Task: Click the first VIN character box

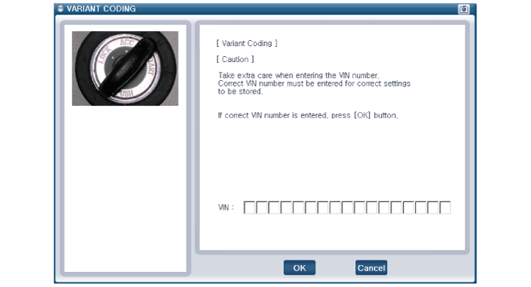Action: [x=249, y=207]
